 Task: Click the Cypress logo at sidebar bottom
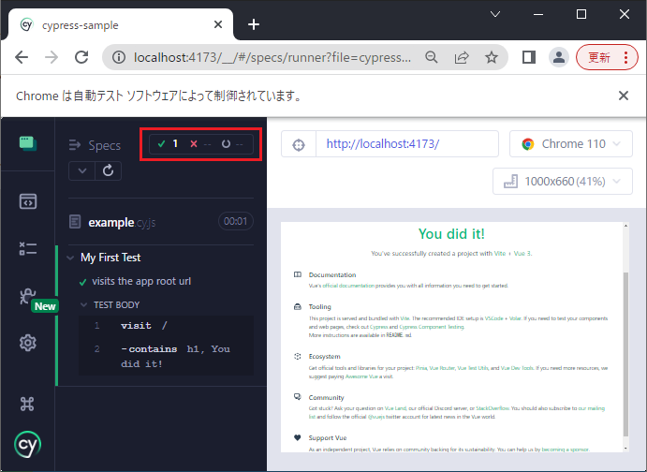click(28, 444)
